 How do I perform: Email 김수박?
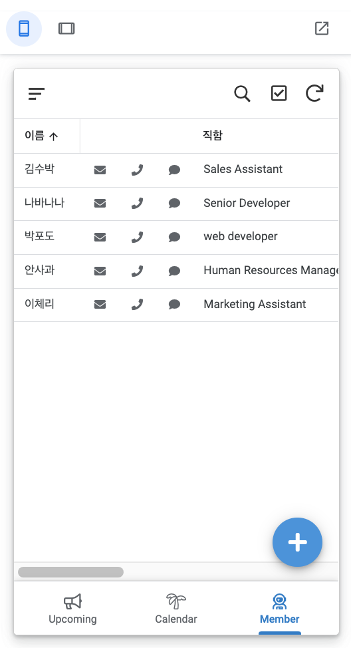point(100,170)
